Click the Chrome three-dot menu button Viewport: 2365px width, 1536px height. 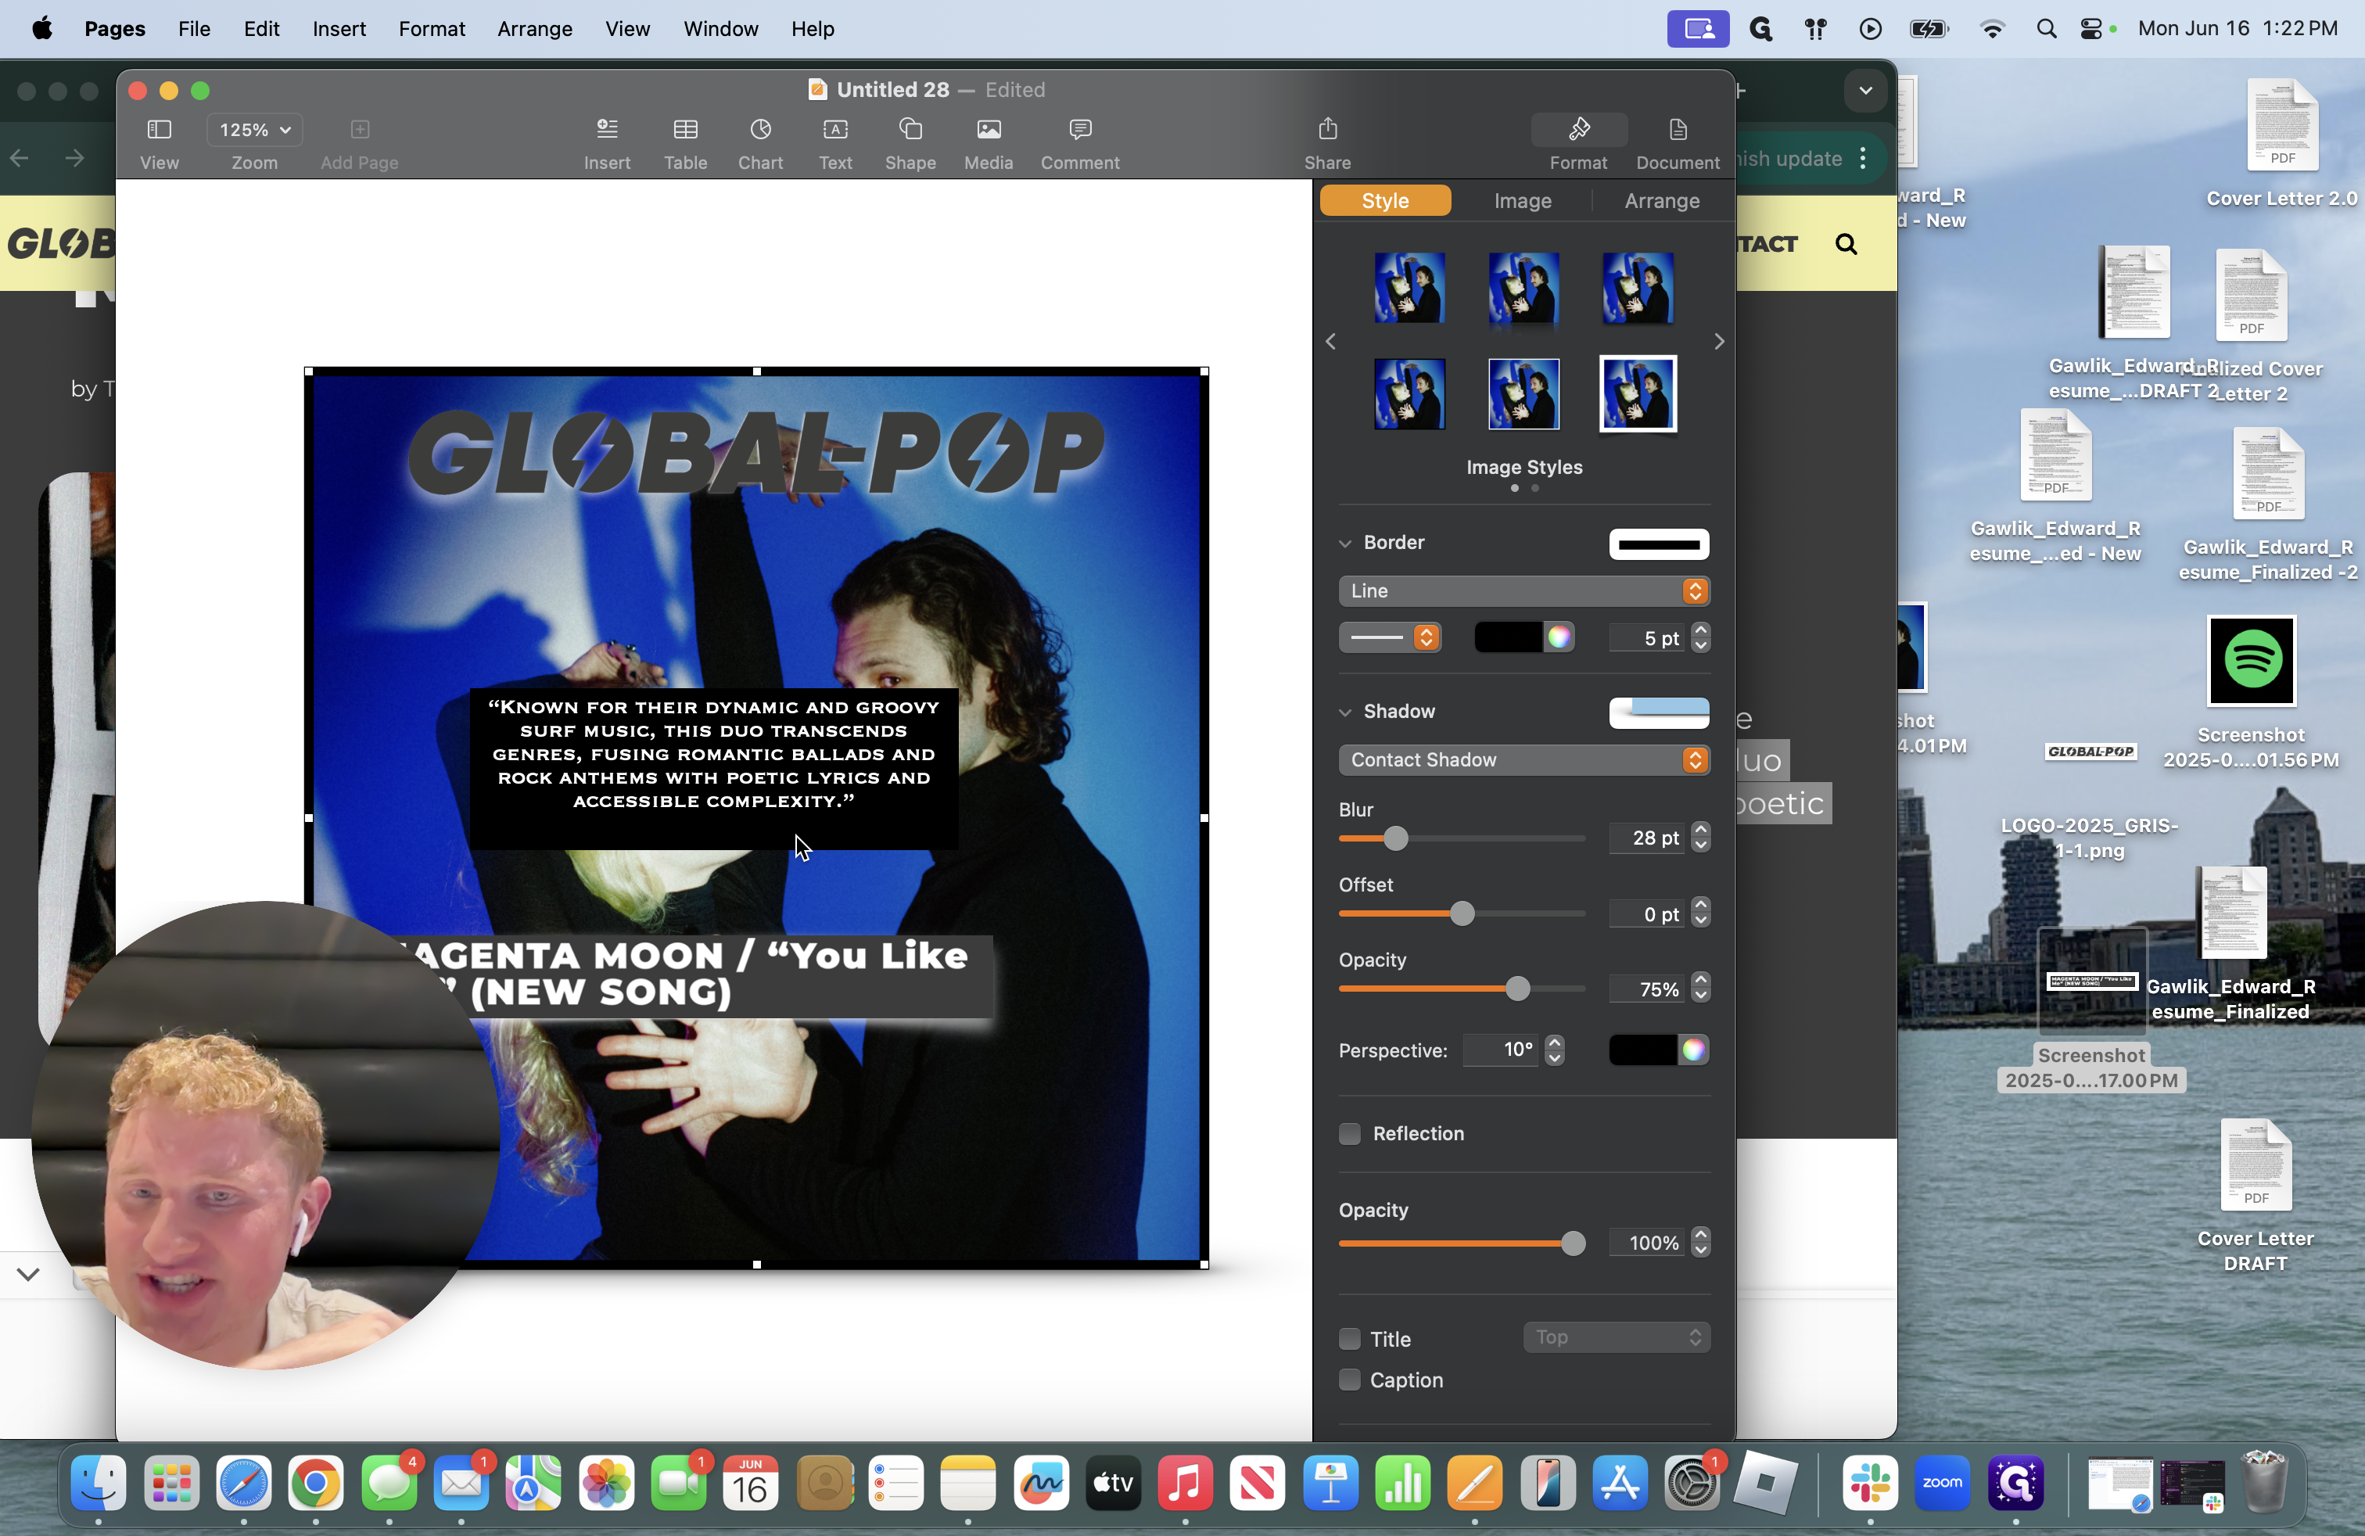tap(1863, 159)
